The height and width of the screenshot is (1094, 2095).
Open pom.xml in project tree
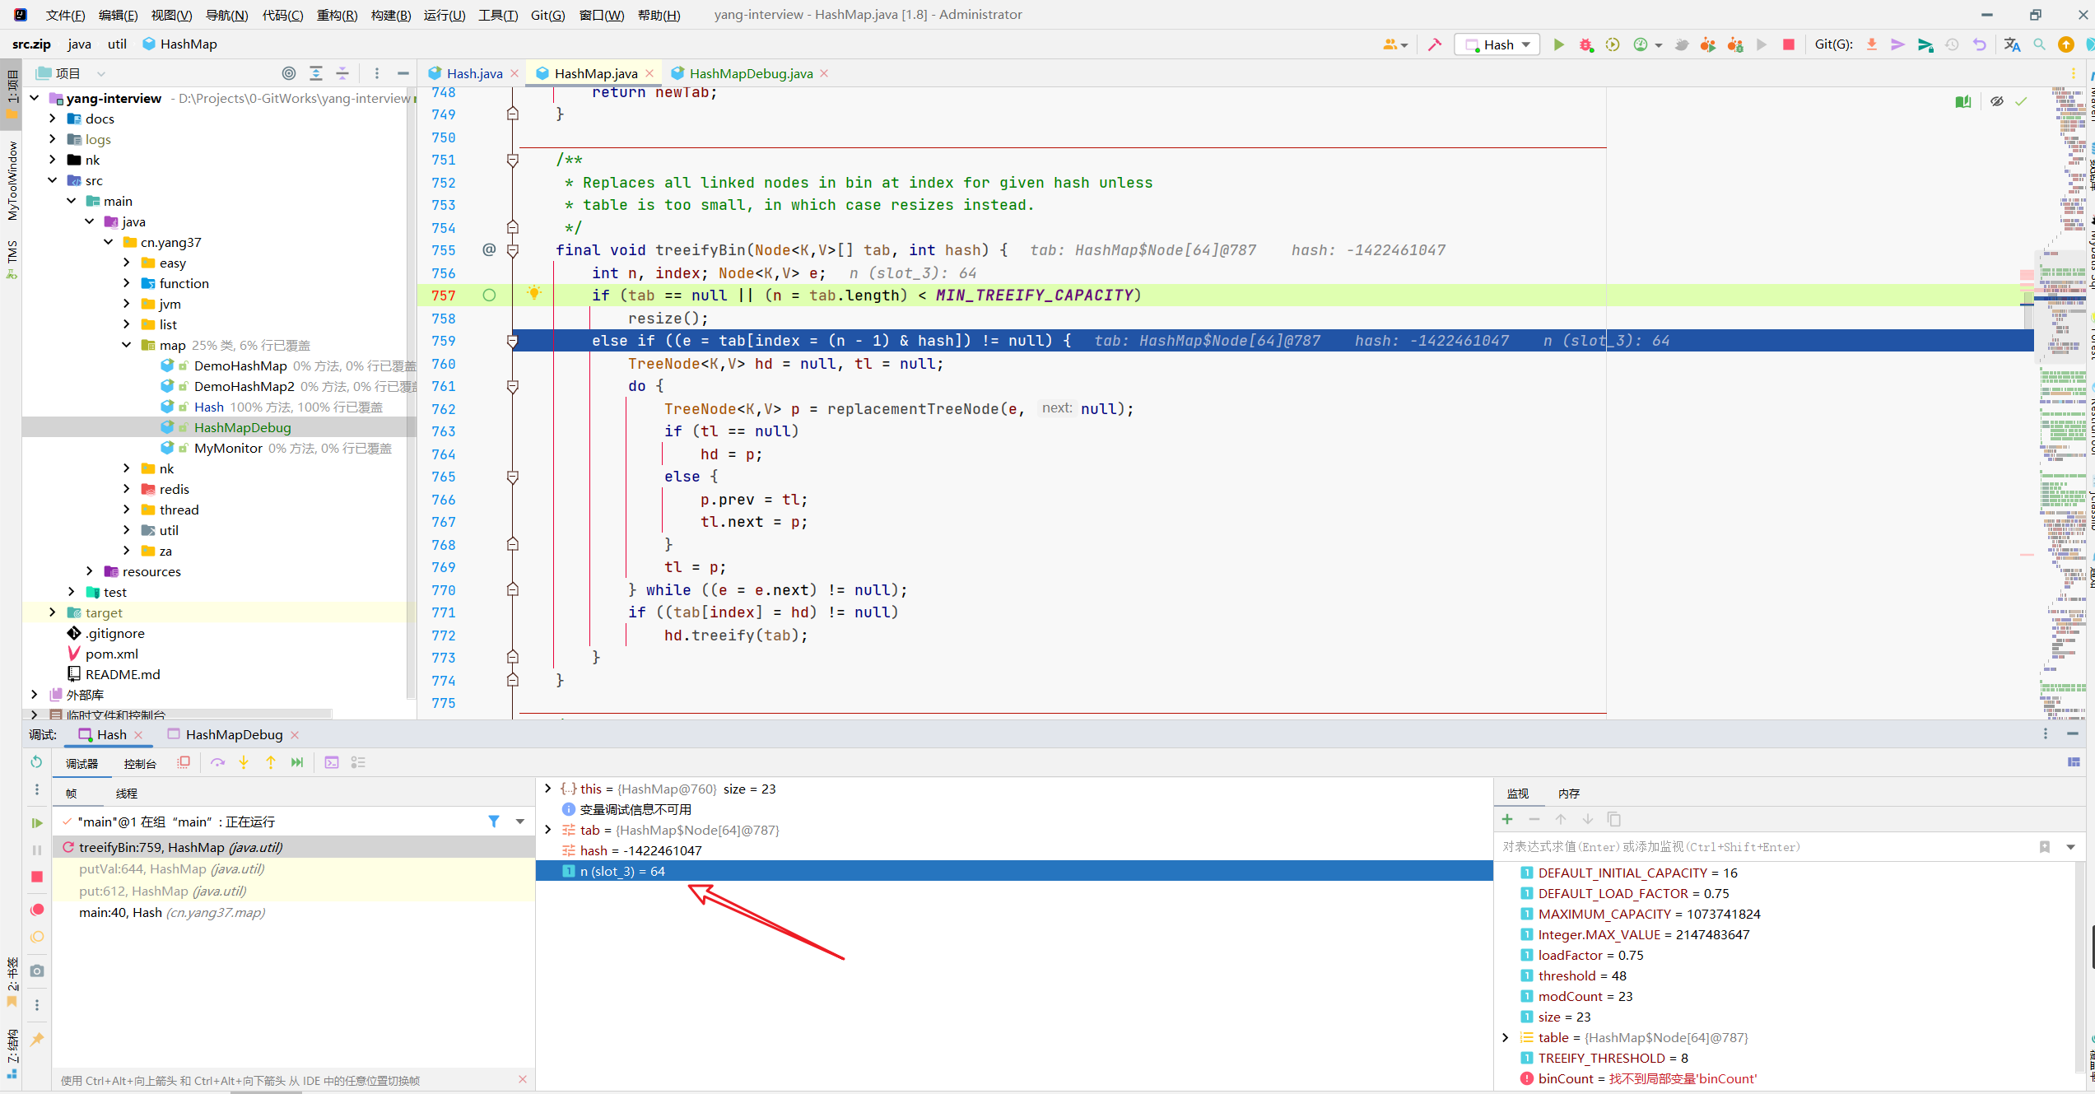click(112, 654)
